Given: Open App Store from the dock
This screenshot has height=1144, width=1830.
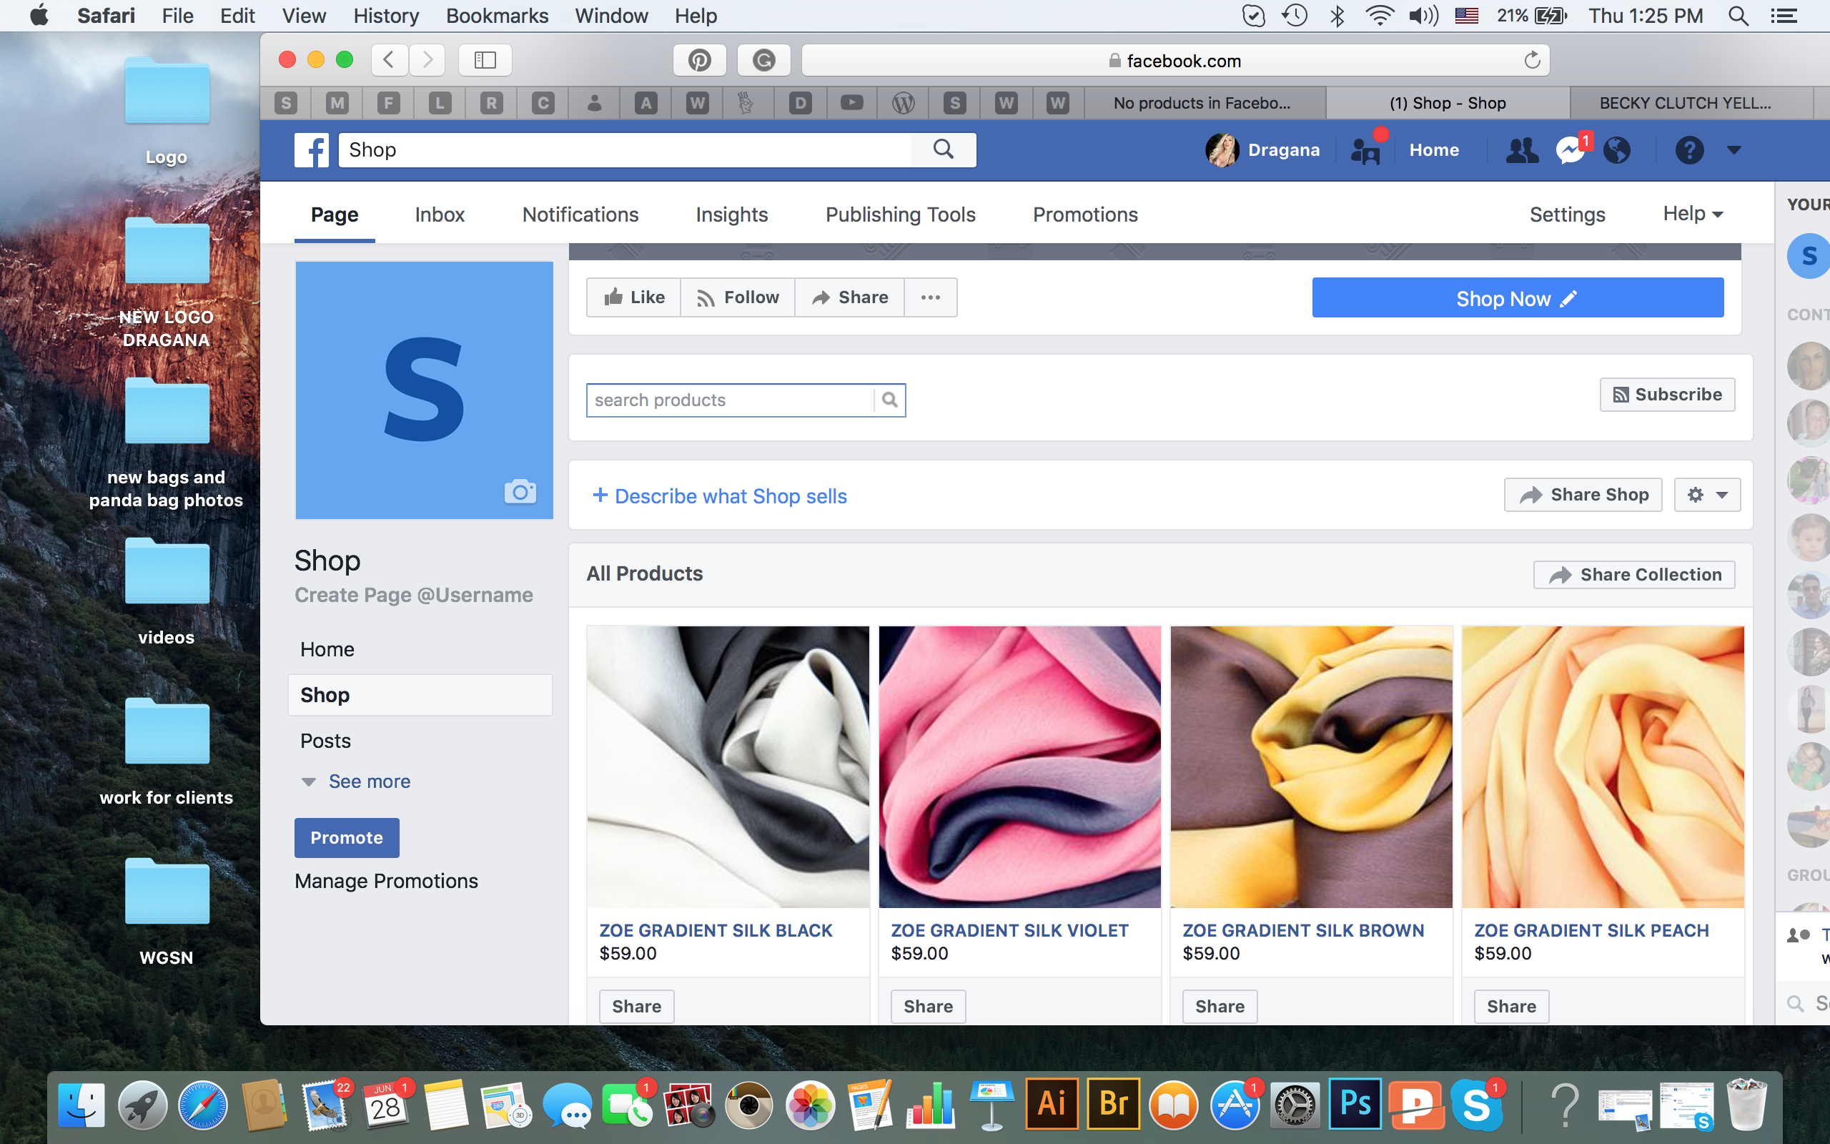Looking at the screenshot, I should [1235, 1105].
